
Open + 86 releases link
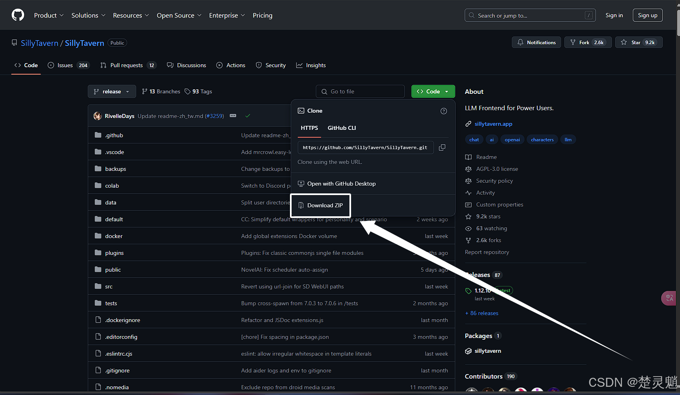pos(482,313)
